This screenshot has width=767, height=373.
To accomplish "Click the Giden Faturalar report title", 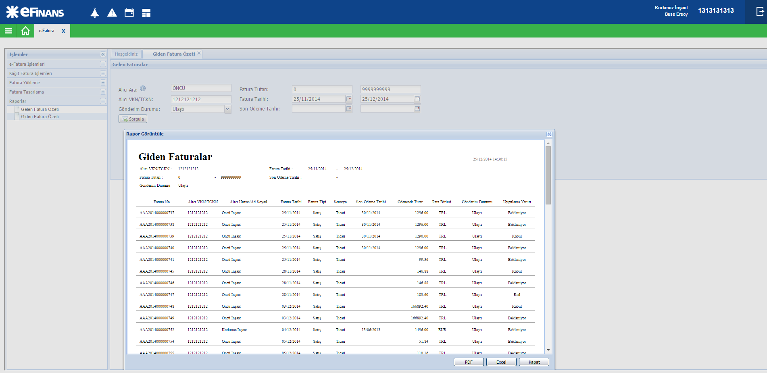I will click(175, 157).
